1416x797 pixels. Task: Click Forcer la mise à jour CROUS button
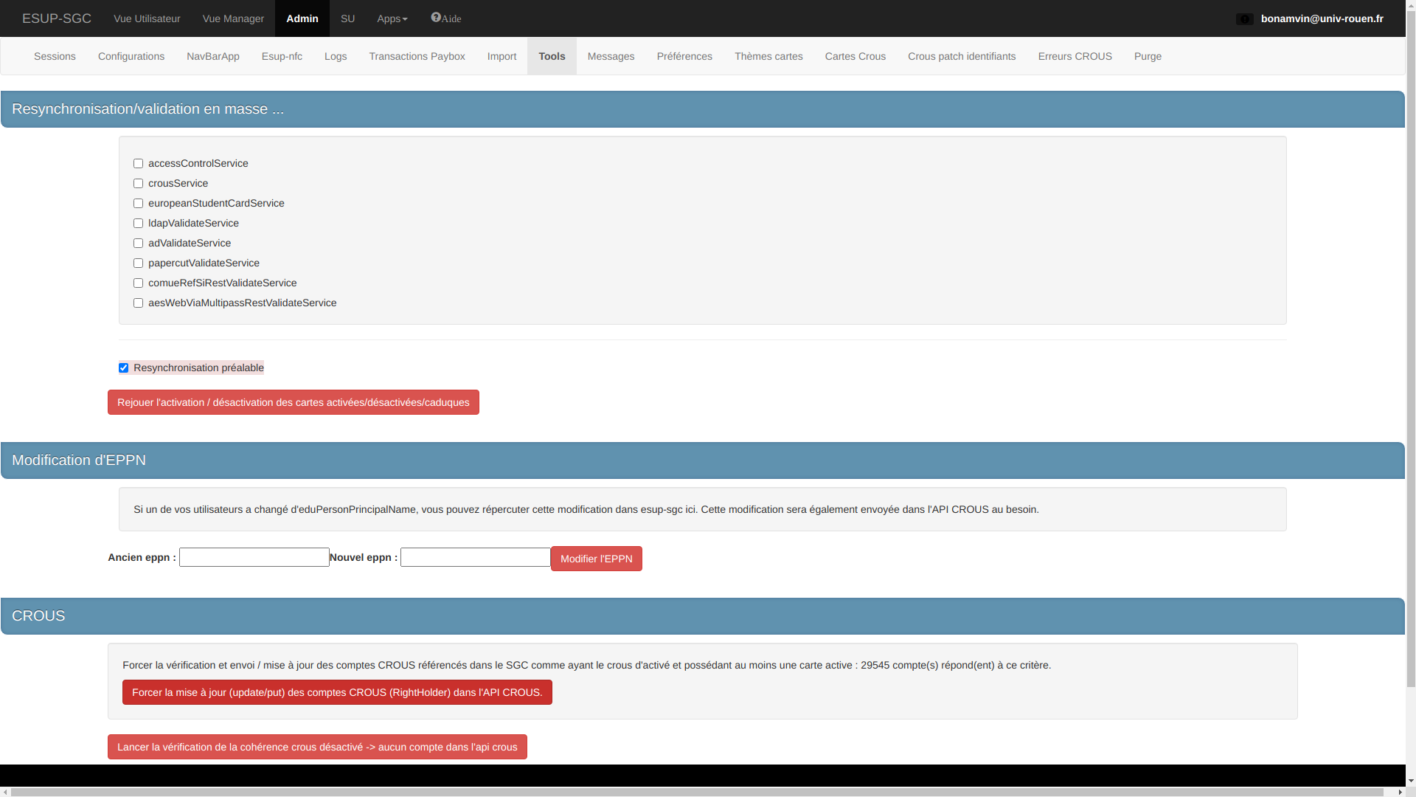[337, 692]
